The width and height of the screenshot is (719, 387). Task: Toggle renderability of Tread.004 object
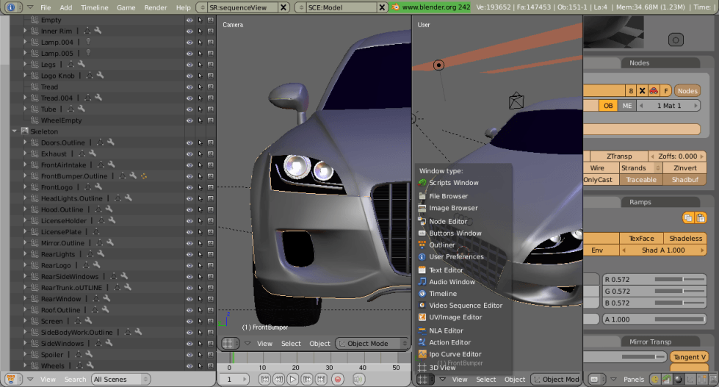coord(211,98)
